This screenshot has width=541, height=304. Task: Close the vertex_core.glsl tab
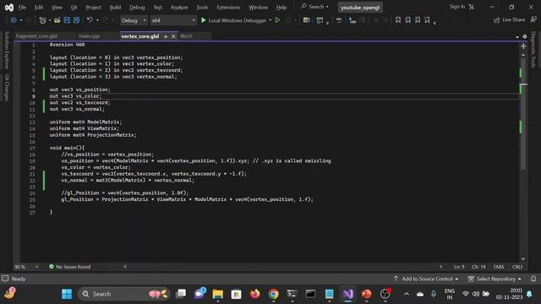pos(173,36)
